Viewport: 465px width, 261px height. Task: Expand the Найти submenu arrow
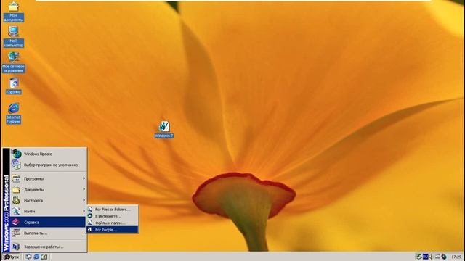point(84,211)
